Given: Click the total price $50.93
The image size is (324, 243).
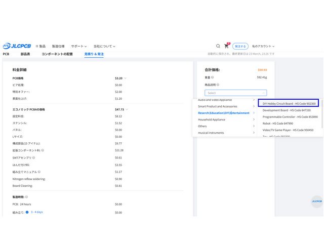Looking at the screenshot, I should [262, 70].
